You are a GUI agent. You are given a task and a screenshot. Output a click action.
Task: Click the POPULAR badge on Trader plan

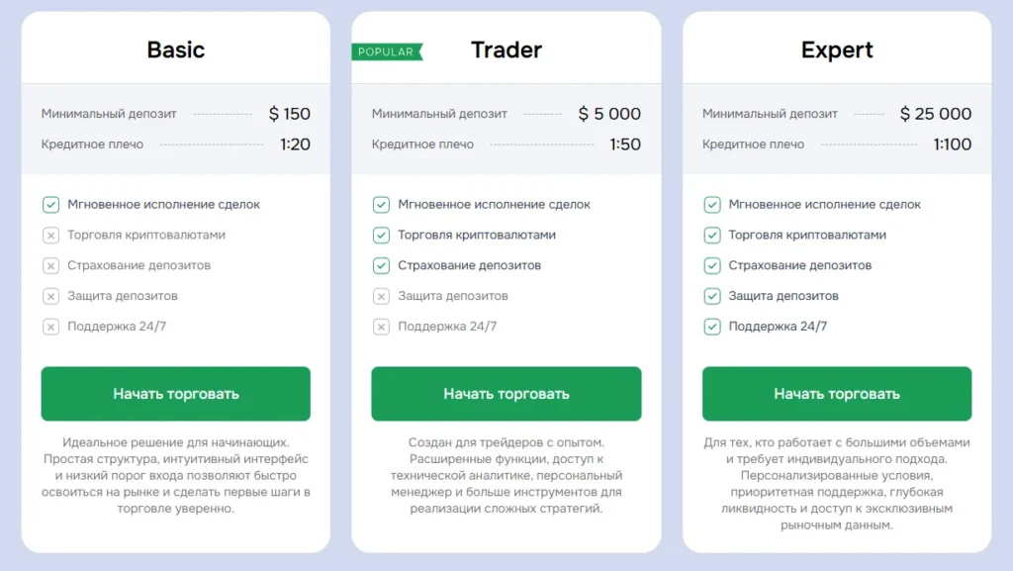(x=386, y=51)
